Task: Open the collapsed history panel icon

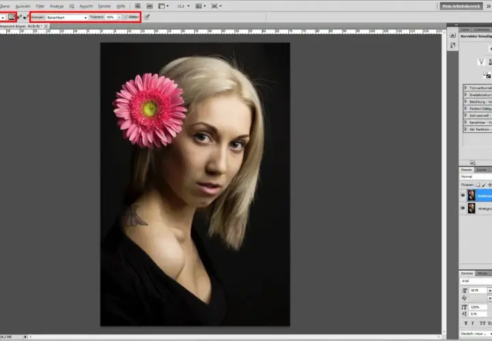Action: click(452, 35)
